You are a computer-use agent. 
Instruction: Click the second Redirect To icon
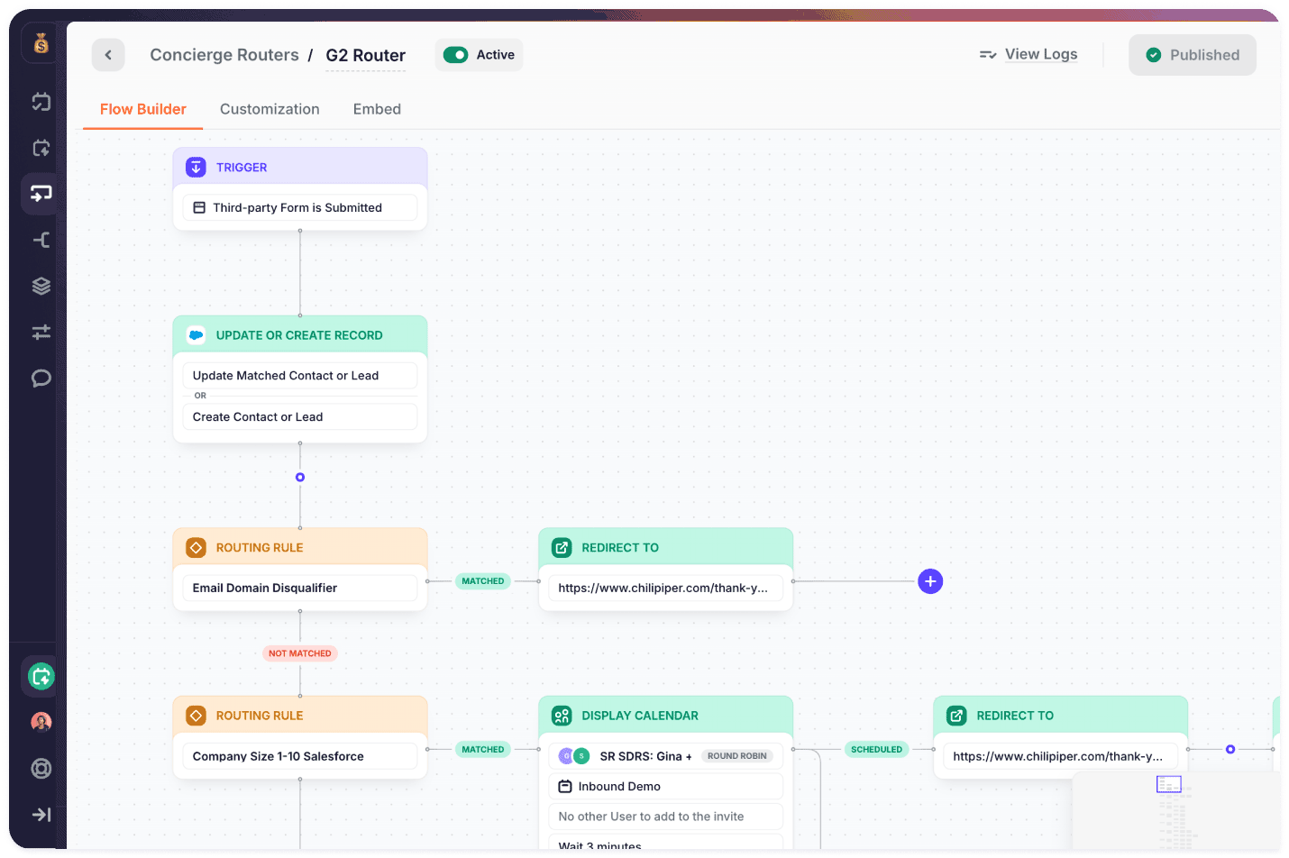[956, 716]
